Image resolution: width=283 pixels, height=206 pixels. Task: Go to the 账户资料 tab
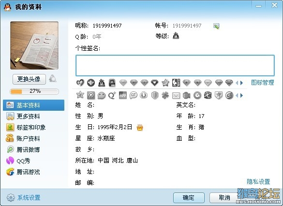coord(33,138)
